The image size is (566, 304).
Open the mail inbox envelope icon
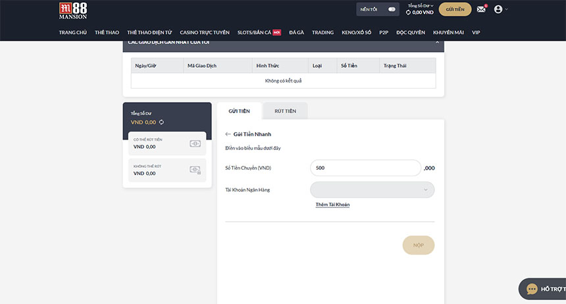(481, 9)
